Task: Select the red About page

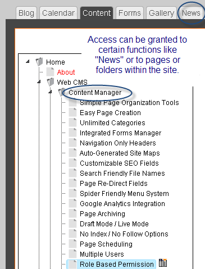Action: [66, 72]
